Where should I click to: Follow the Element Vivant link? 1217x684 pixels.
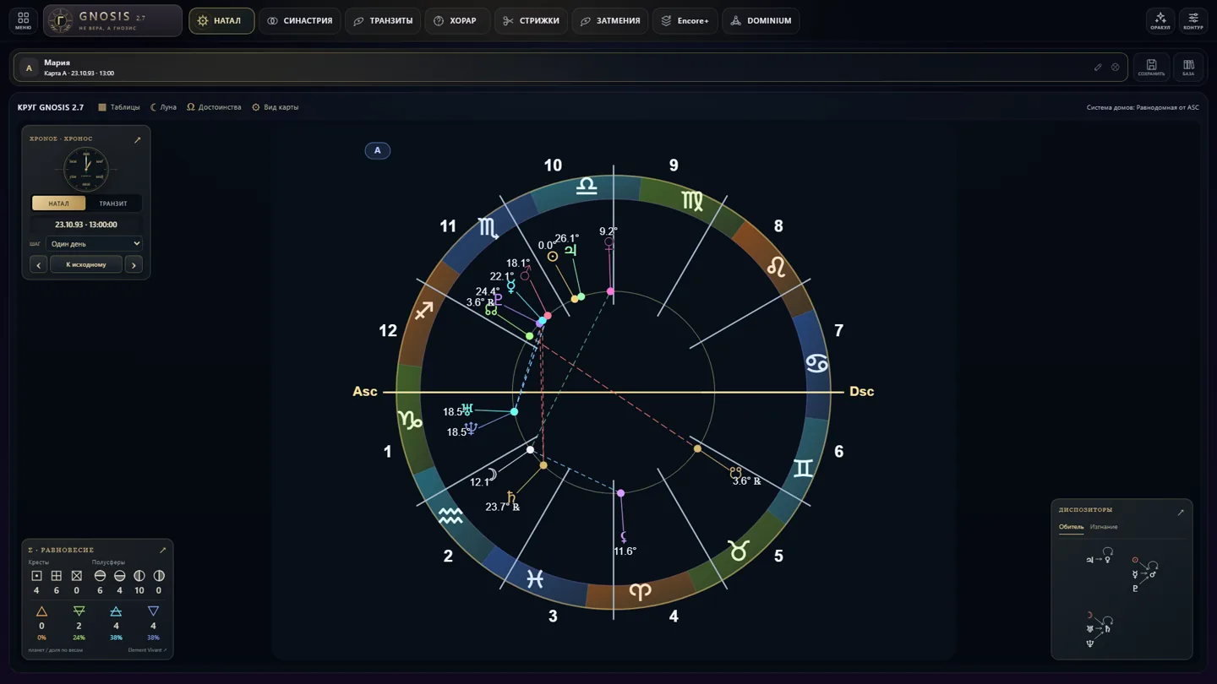click(147, 650)
